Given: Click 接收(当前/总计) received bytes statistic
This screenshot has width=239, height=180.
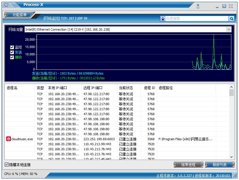Looking at the screenshot, I should [x=68, y=78].
